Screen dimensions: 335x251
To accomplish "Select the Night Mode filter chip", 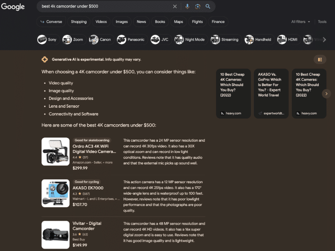I will 190,40.
